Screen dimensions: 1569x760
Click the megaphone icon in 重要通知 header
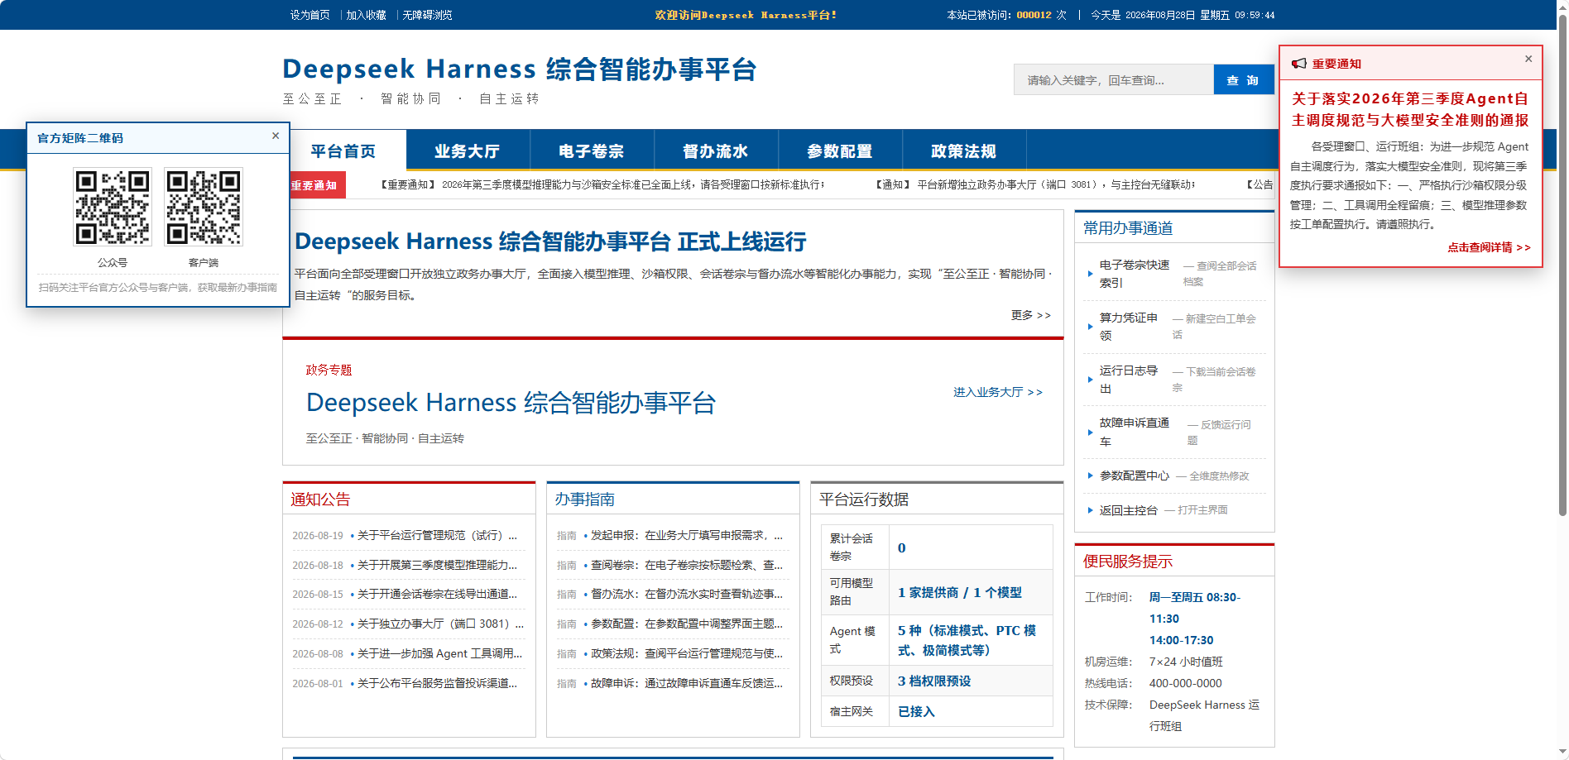[1299, 64]
